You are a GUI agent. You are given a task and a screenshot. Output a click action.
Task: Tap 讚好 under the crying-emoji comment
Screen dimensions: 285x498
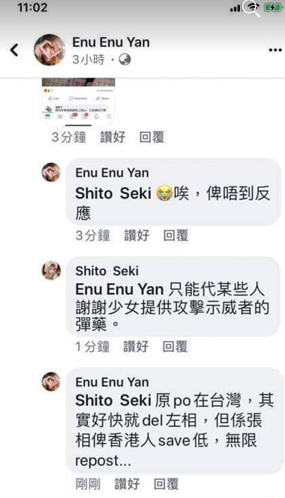tap(137, 236)
